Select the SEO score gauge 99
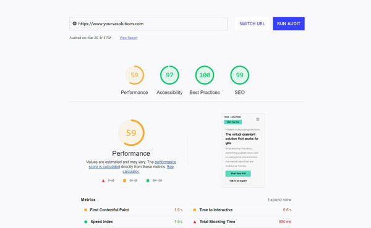Viewport: 371px width, 228px height. click(240, 75)
